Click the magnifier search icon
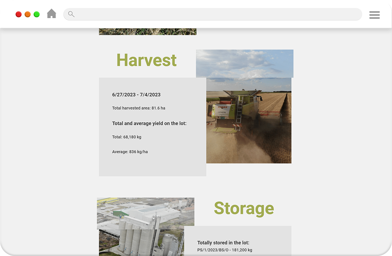Viewport: 392px width, 256px height. click(x=71, y=14)
